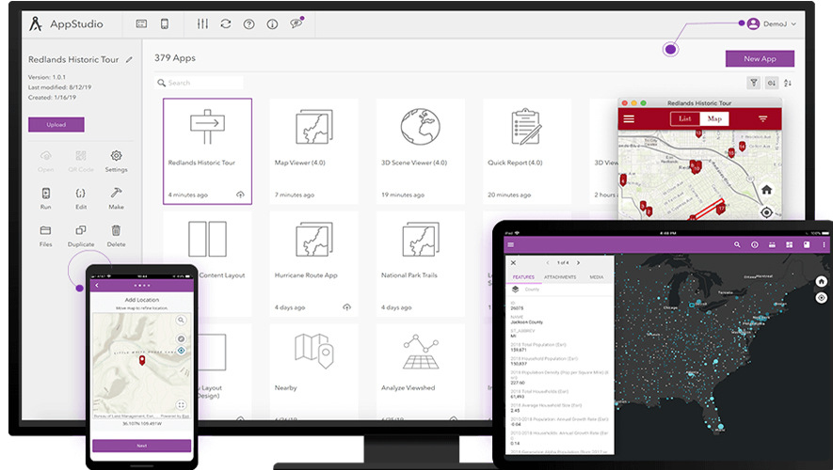Viewport: 833px width, 470px height.
Task: Open the preferences sliders icon in AppStudio toolbar
Action: [x=202, y=23]
